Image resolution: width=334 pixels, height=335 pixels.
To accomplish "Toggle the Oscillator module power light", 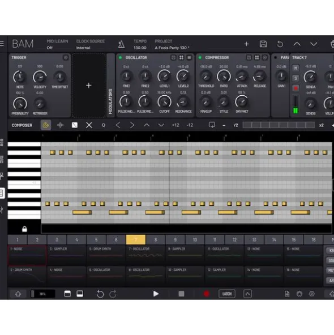I will pyautogui.click(x=121, y=57).
